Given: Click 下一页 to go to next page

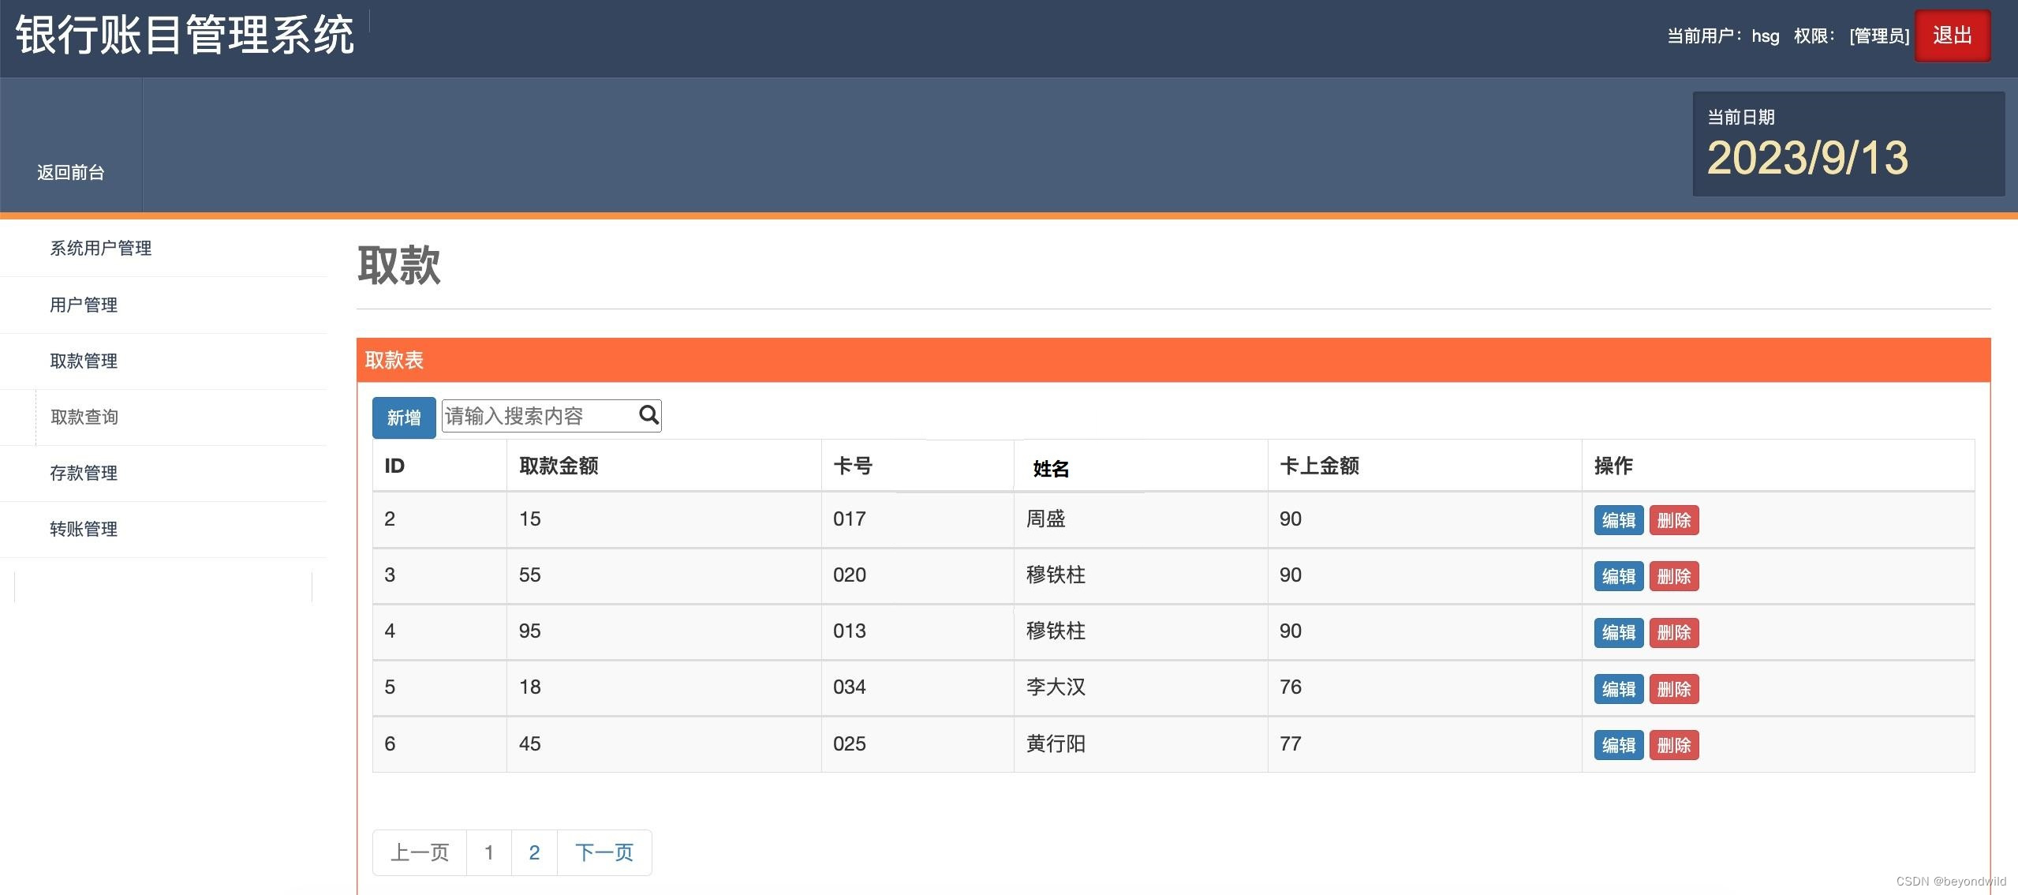Looking at the screenshot, I should tap(604, 852).
